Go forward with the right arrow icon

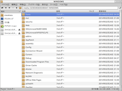tap(9, 8)
